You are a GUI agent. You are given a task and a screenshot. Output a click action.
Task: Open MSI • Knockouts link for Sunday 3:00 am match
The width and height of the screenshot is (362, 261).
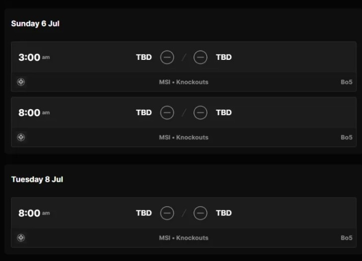[x=183, y=82]
